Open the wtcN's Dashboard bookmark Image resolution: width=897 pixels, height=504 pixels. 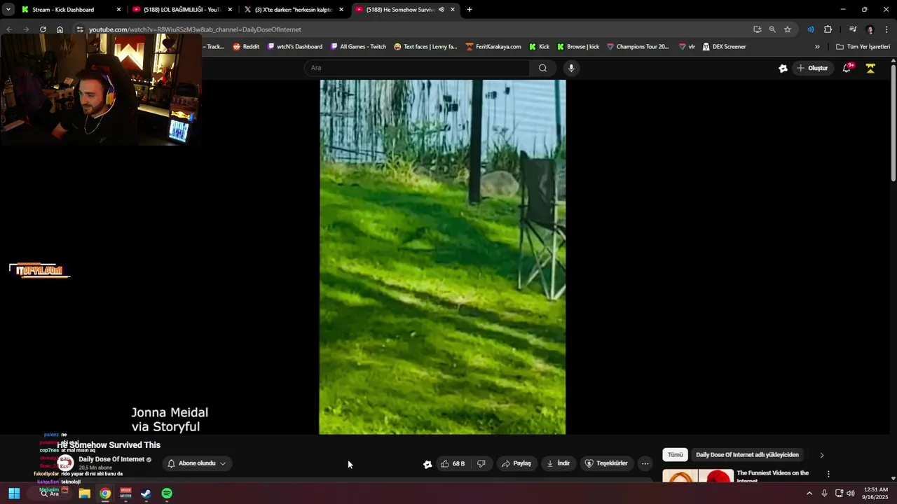295,47
